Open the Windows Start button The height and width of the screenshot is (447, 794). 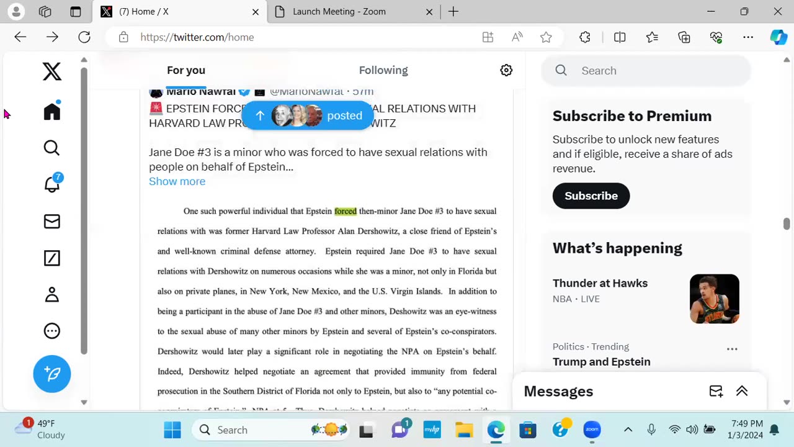[x=172, y=430]
